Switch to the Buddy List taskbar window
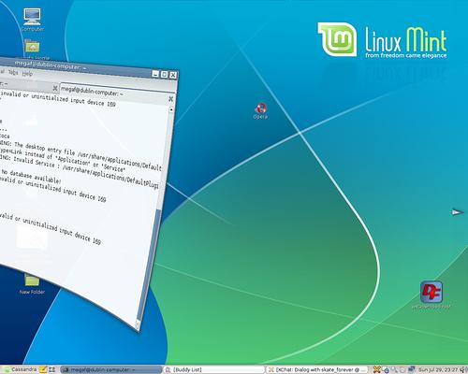The height and width of the screenshot is (374, 468). (214, 370)
